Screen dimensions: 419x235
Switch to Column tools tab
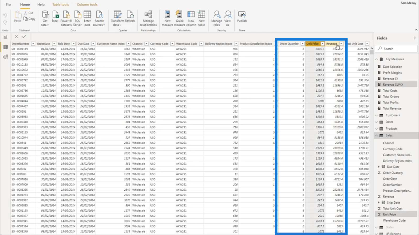87,4
